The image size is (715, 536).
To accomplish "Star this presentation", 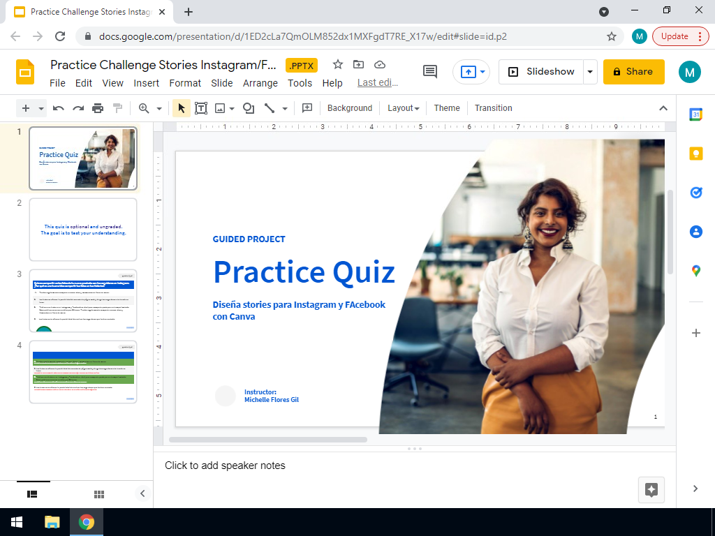I will (338, 65).
